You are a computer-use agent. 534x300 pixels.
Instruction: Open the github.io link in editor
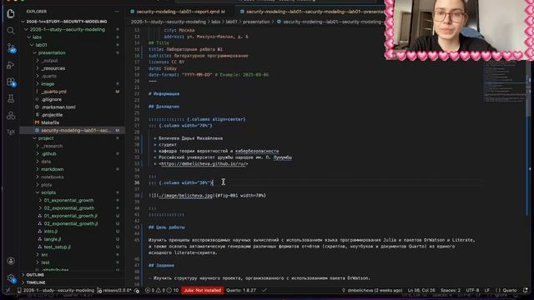click(x=204, y=164)
